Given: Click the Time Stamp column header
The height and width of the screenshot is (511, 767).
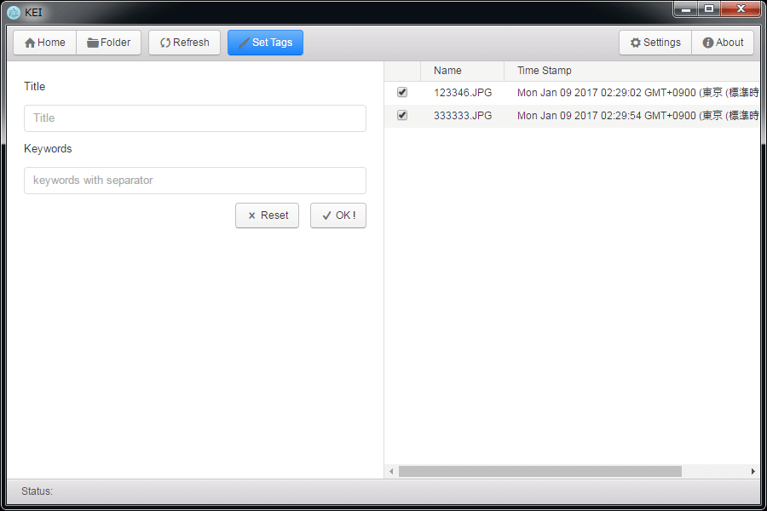Looking at the screenshot, I should tap(545, 71).
